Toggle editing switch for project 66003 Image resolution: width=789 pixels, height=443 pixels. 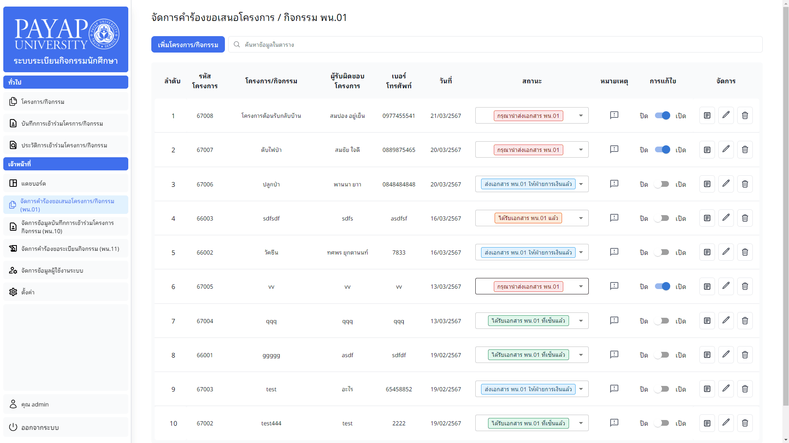(662, 218)
